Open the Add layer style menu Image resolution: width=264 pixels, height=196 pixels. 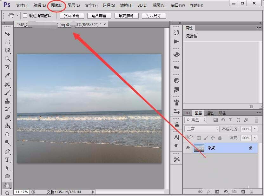coord(209,192)
